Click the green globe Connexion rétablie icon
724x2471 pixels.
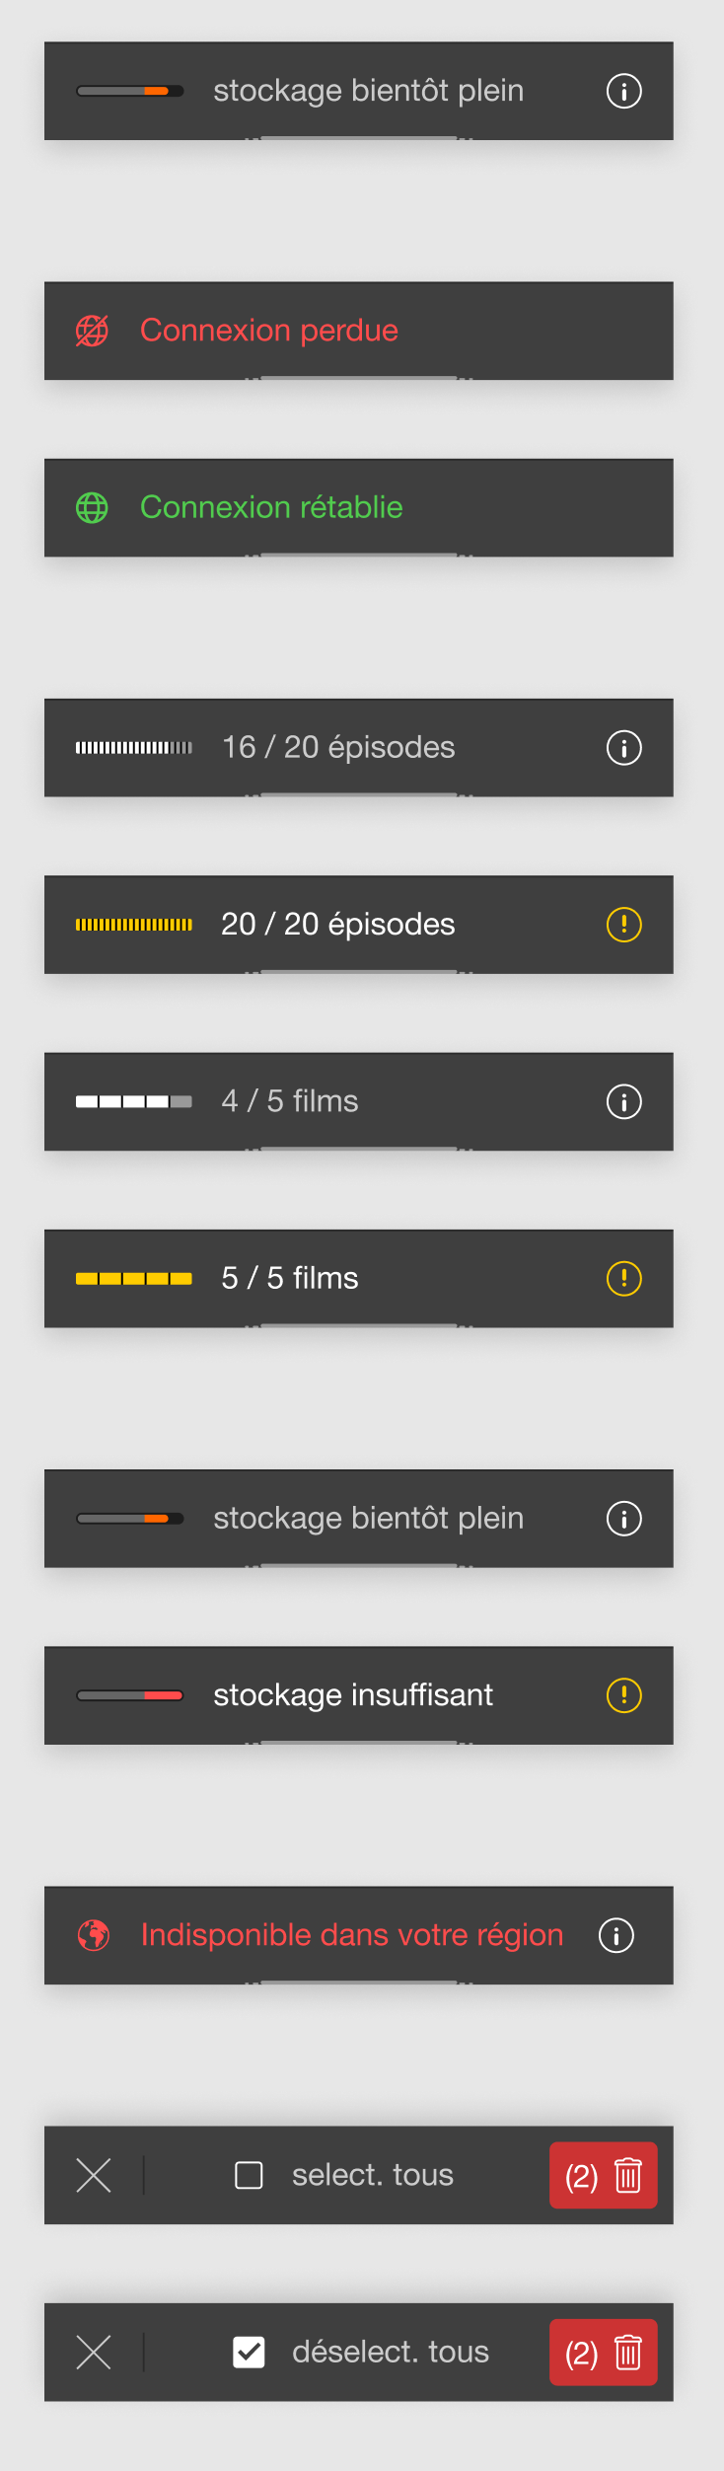click(93, 507)
